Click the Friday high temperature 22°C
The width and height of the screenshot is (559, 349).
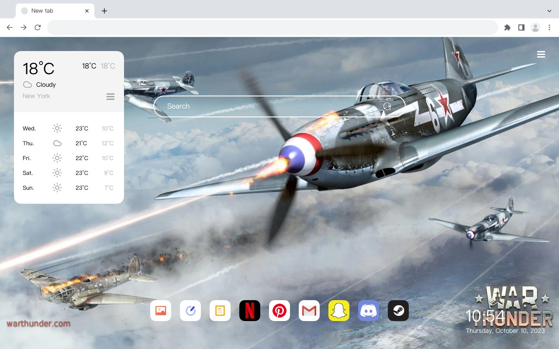click(x=82, y=158)
